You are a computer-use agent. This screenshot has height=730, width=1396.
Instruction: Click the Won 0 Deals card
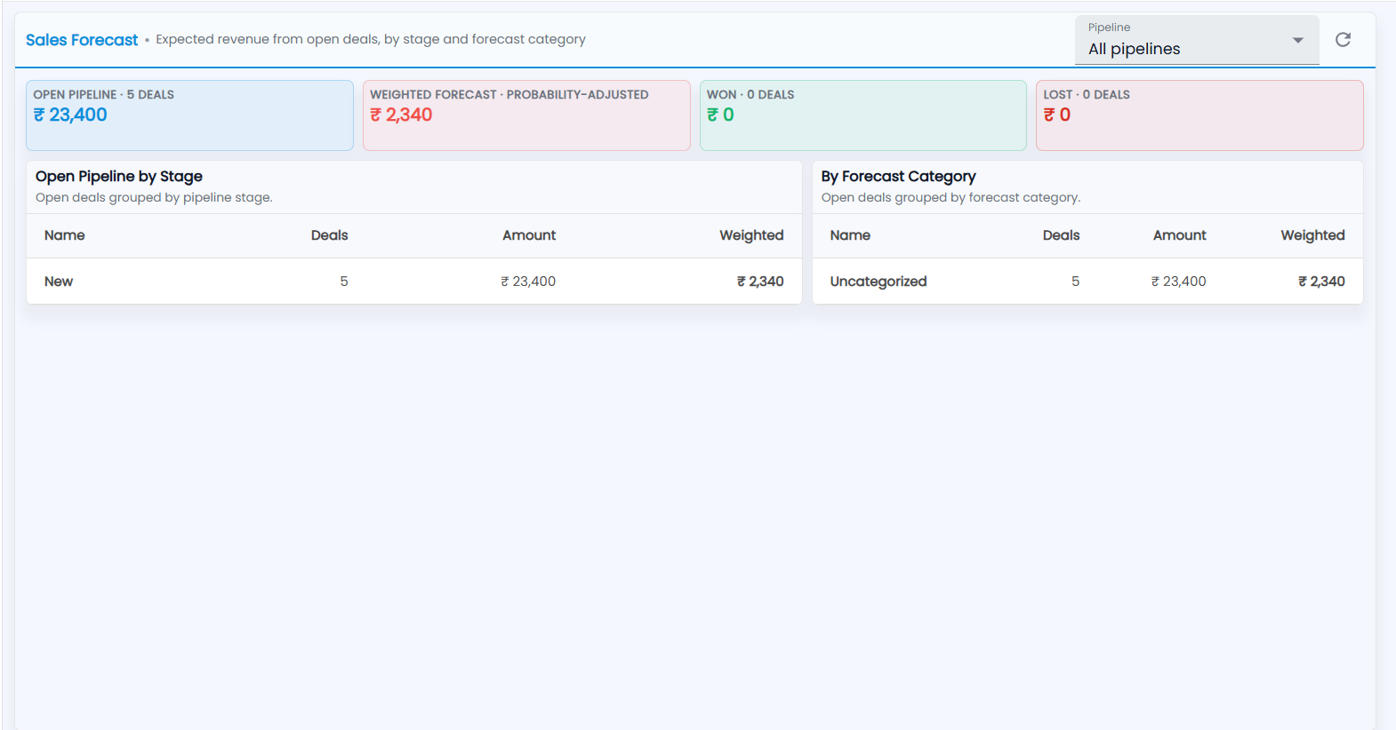pos(862,115)
